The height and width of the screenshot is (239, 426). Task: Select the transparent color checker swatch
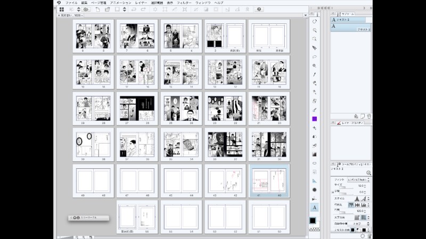pos(314,229)
